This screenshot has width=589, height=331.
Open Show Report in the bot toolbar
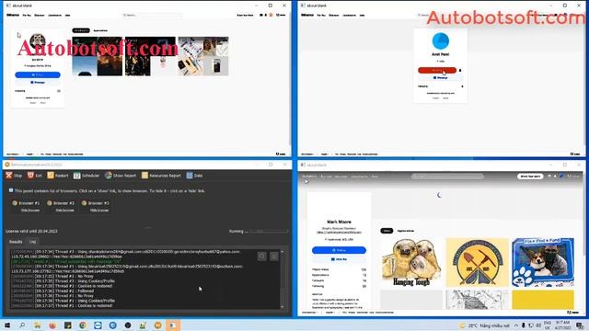(x=109, y=176)
